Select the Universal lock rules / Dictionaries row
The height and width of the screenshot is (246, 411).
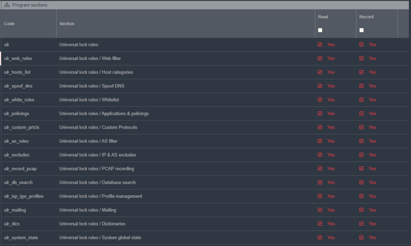click(92, 224)
